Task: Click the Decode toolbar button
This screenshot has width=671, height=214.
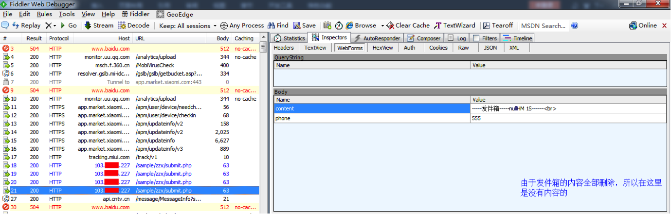Action: [x=134, y=26]
